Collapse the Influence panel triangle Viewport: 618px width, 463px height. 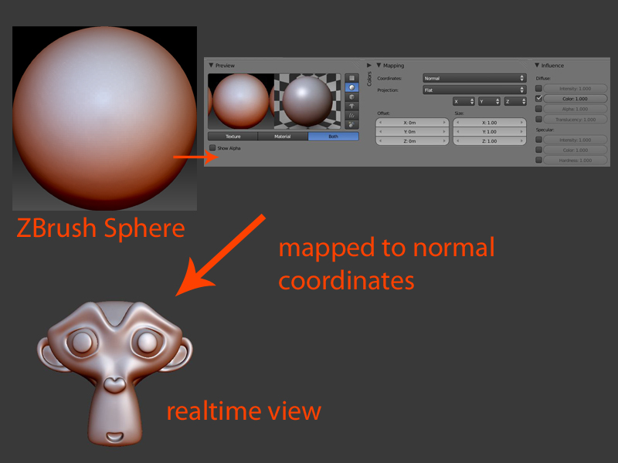pyautogui.click(x=537, y=66)
